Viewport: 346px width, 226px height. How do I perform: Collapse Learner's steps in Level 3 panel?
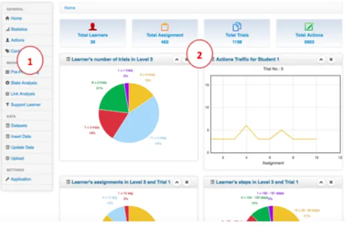point(321,182)
